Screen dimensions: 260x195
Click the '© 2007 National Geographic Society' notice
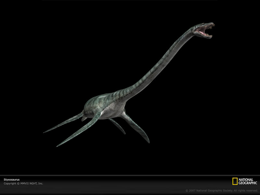pos(221,191)
